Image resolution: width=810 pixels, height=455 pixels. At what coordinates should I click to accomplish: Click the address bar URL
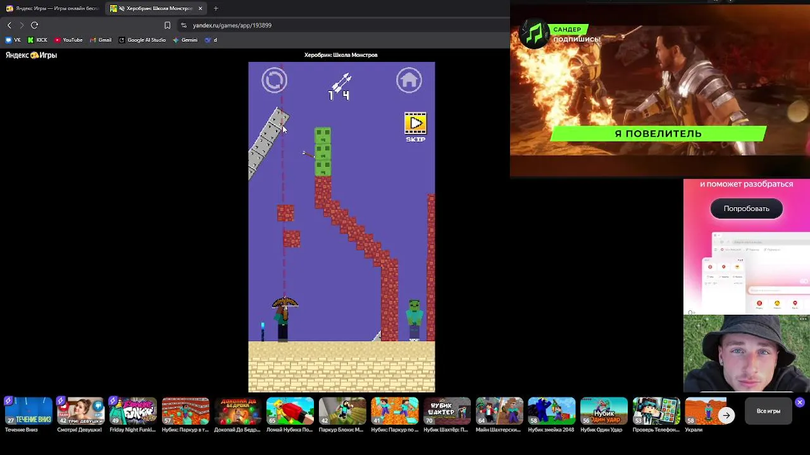point(232,25)
